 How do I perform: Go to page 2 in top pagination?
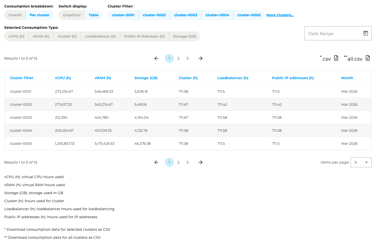point(178,58)
